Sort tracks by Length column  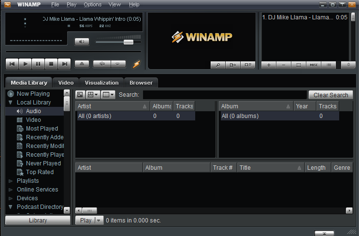(318, 168)
